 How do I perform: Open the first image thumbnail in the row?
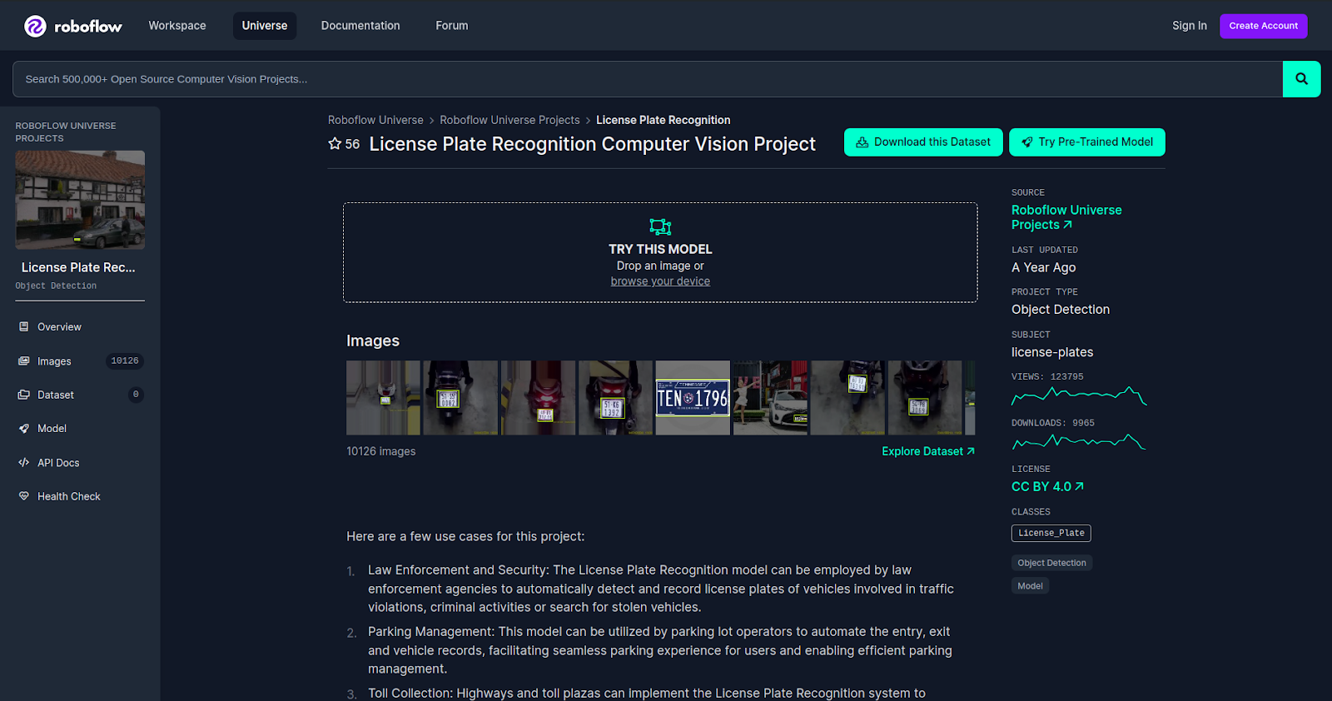(383, 398)
